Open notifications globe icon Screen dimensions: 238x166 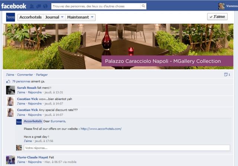(45, 6)
